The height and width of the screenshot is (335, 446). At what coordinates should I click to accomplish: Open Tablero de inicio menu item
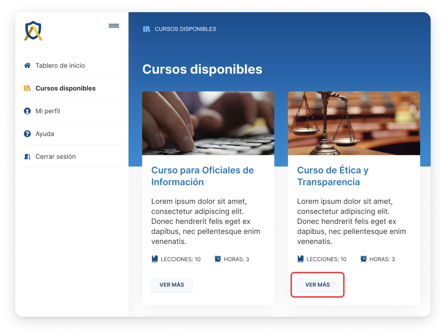[x=71, y=65]
